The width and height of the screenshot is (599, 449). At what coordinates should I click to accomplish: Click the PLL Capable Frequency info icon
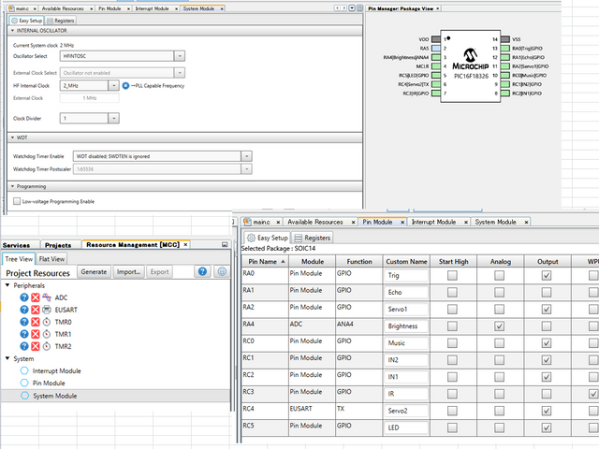[x=126, y=85]
